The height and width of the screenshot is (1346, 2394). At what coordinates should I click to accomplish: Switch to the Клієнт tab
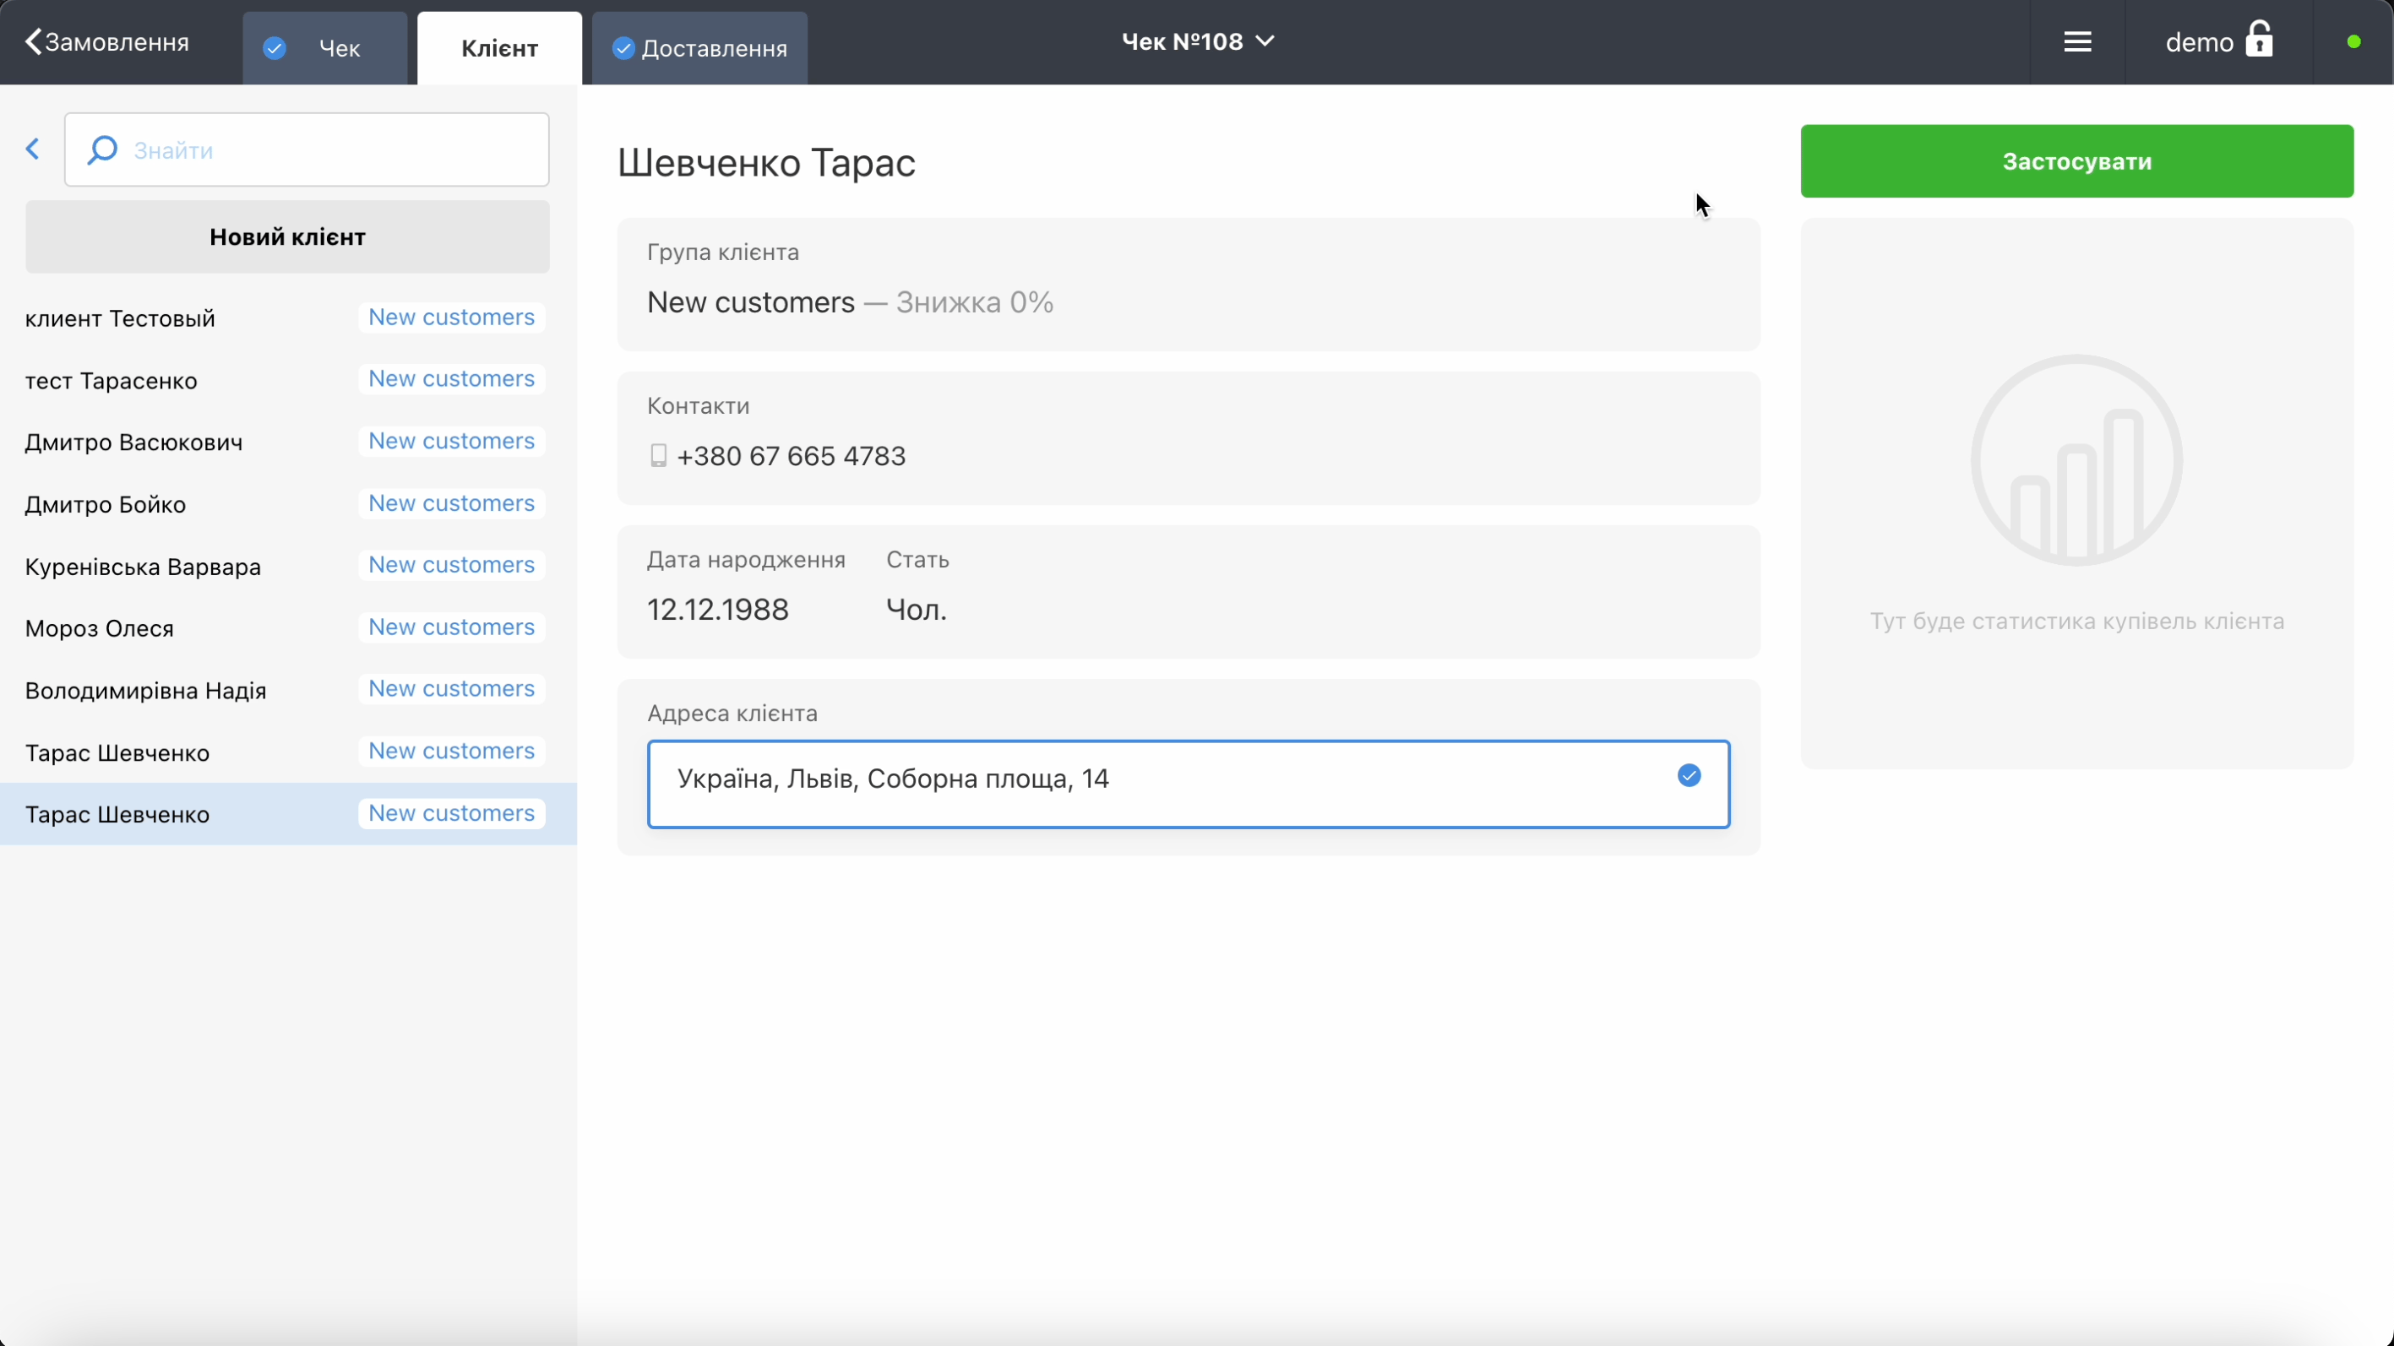[x=499, y=48]
